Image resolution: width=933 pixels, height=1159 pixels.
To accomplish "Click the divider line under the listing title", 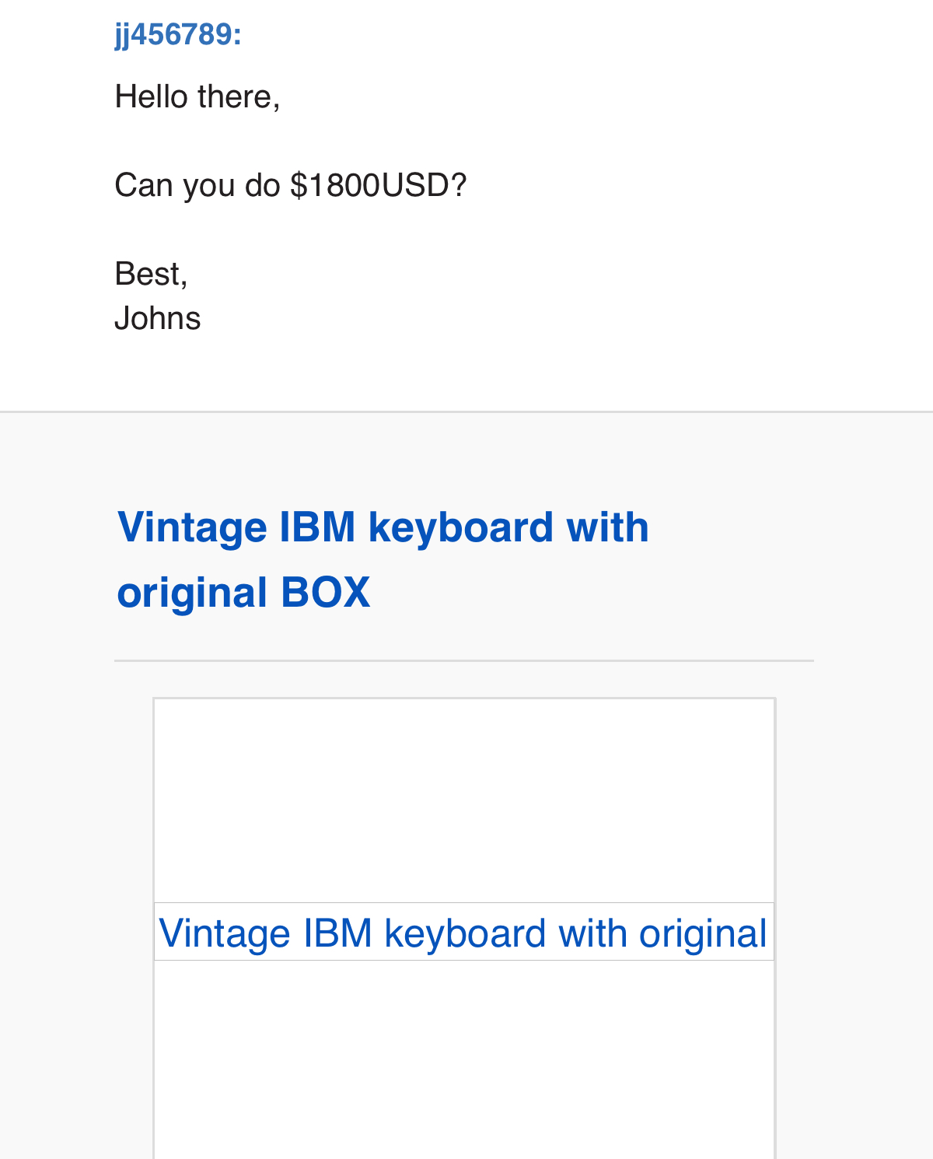I will point(464,660).
